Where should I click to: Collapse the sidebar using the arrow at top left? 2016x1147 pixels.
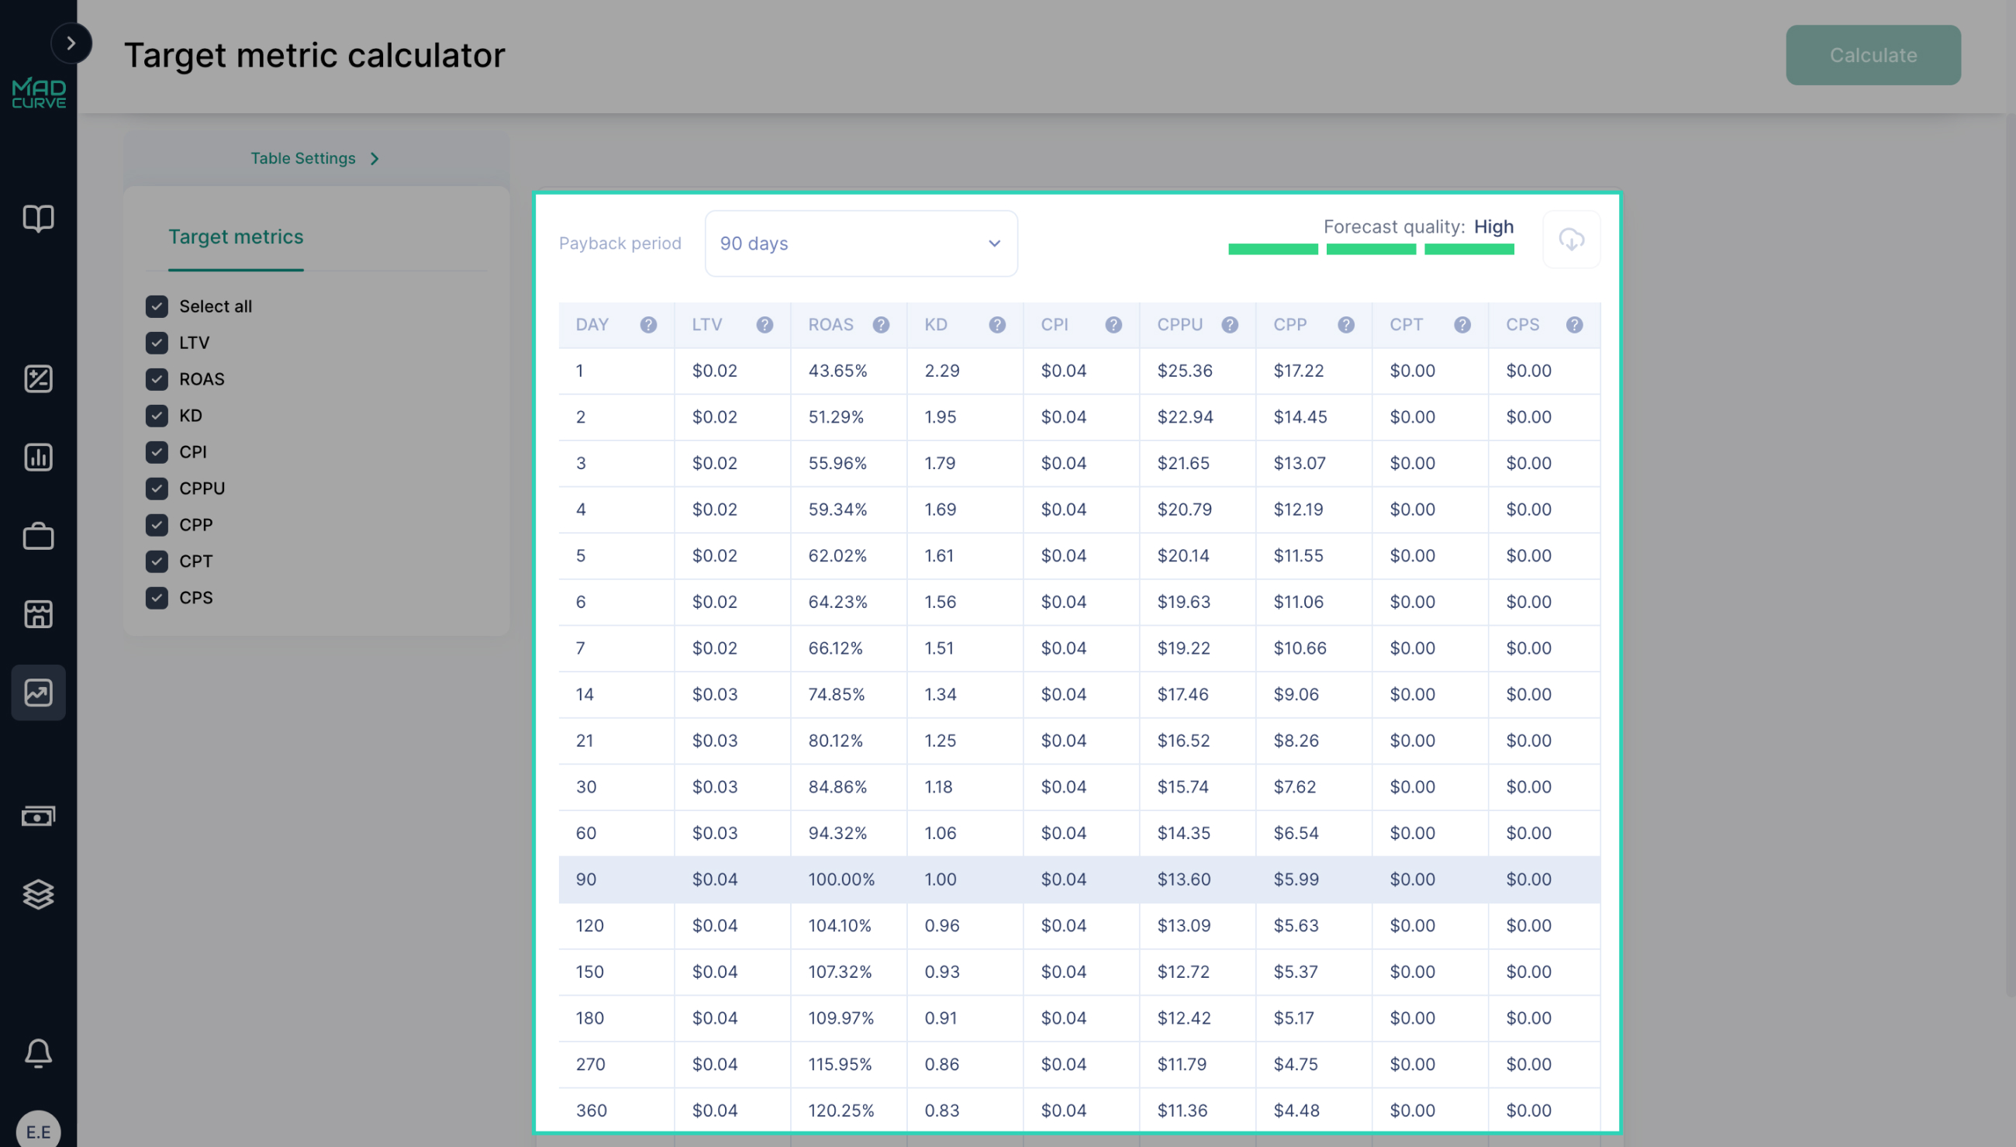(x=71, y=43)
